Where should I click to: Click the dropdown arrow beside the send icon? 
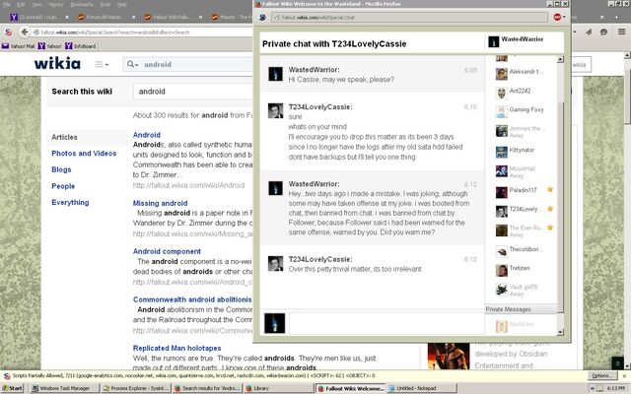[x=574, y=33]
